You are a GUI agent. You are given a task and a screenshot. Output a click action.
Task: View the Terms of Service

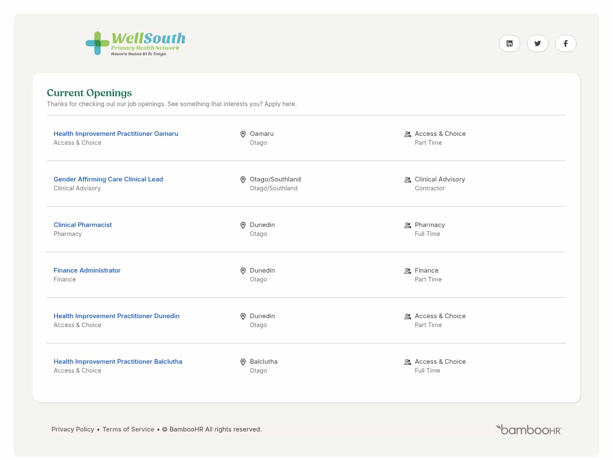point(128,429)
